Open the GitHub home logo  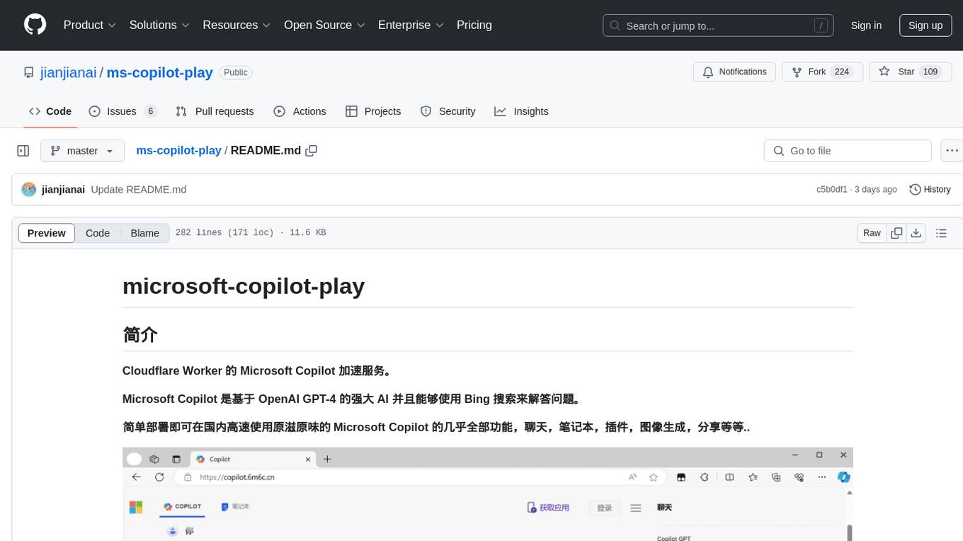point(35,25)
